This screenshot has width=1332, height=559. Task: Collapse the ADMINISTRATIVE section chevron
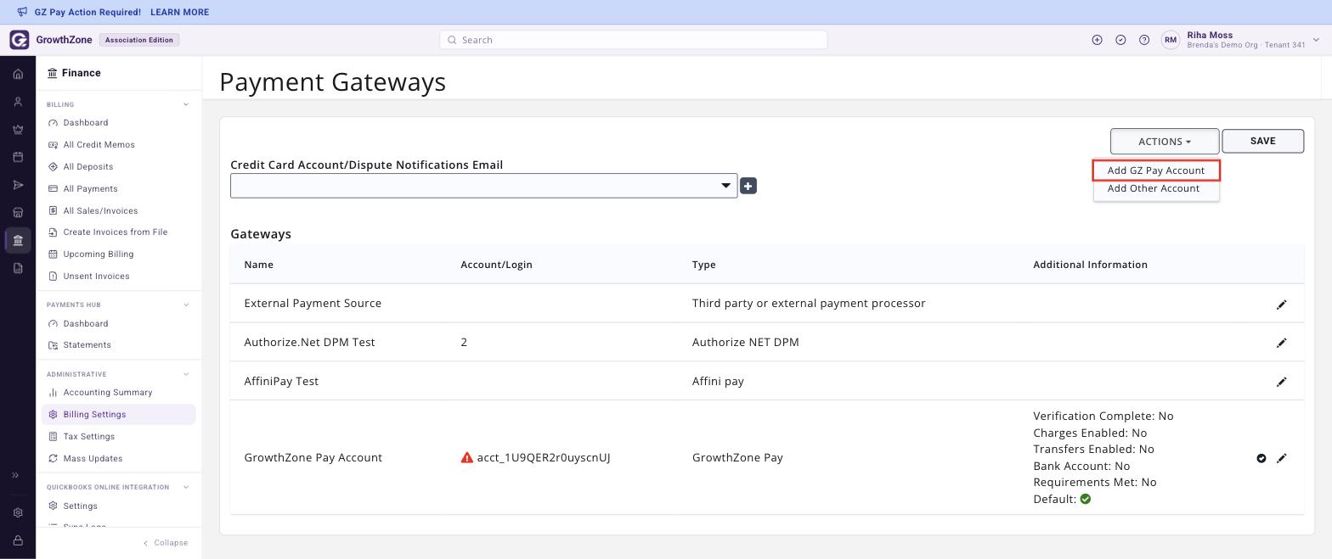[x=186, y=374]
